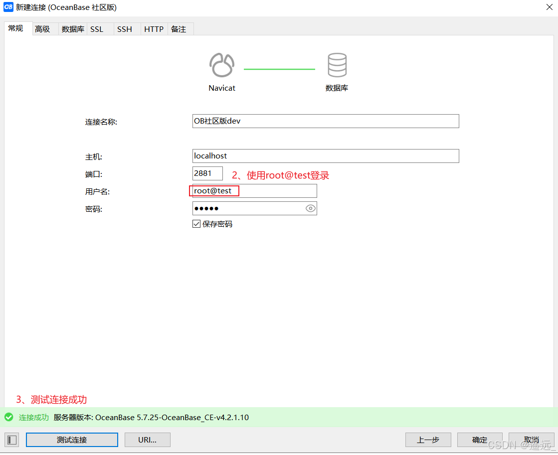Close the 新建连接 dialog window
Screen dimensions: 558x455
point(549,7)
